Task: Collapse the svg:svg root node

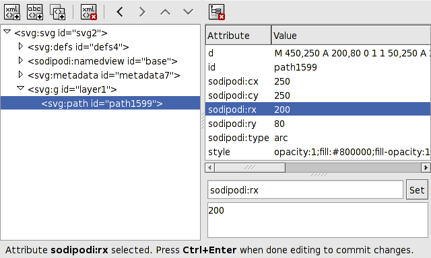Action: (x=7, y=32)
